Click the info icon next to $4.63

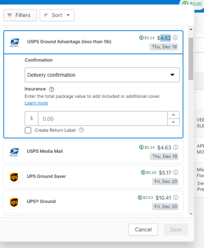point(175,147)
